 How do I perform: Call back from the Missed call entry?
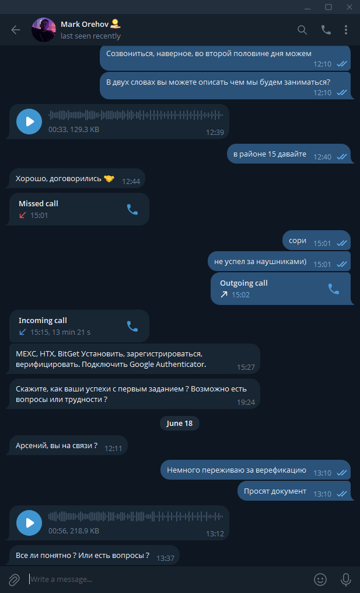point(132,209)
